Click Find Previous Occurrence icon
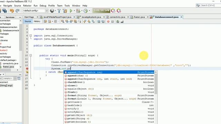Image resolution: width=221 pixels, height=124 pixels. click(67, 21)
